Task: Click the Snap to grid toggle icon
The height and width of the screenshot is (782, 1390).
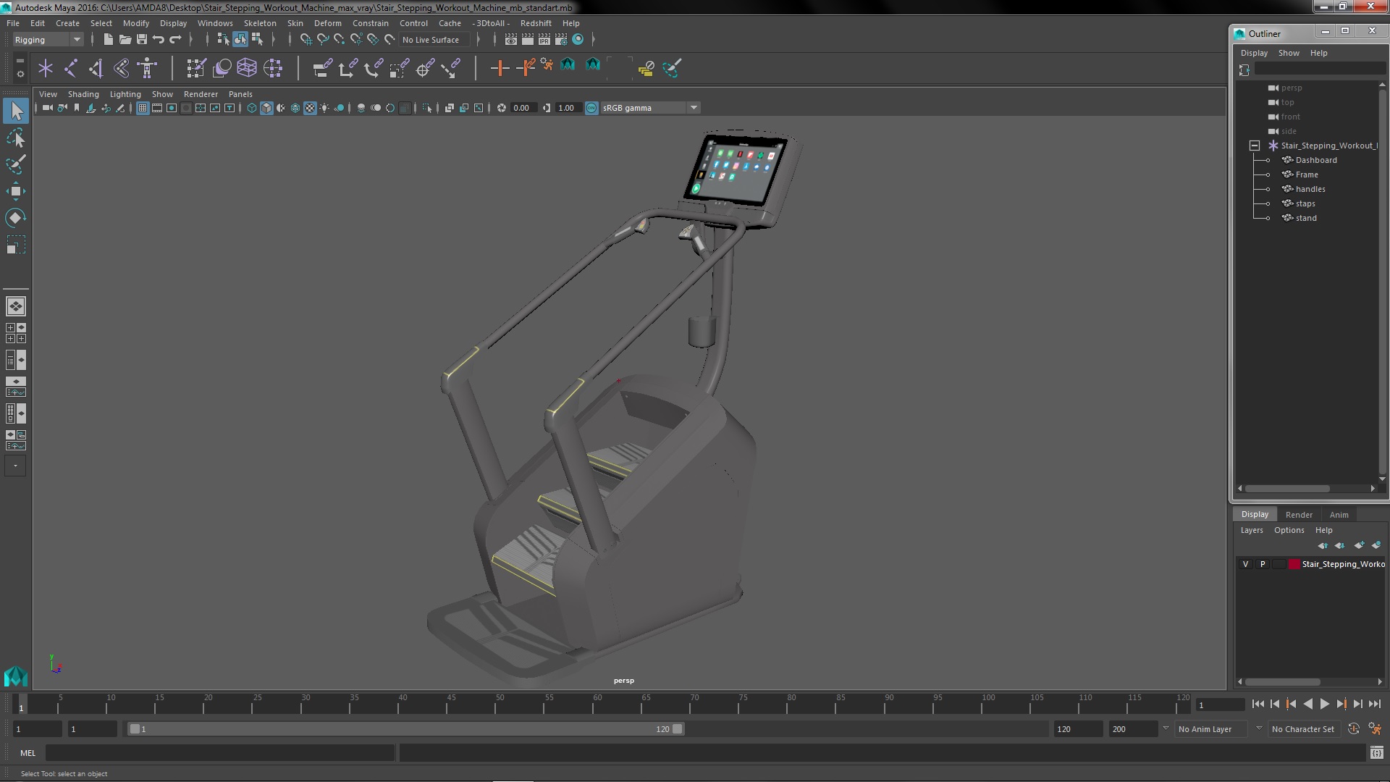Action: (x=306, y=39)
